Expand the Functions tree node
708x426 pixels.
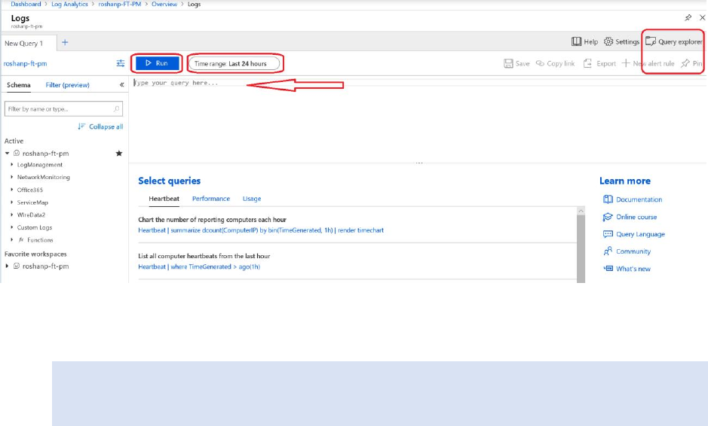coord(12,240)
